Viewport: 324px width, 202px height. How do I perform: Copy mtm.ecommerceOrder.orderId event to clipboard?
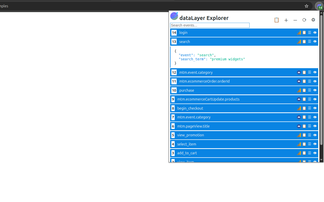pyautogui.click(x=304, y=81)
